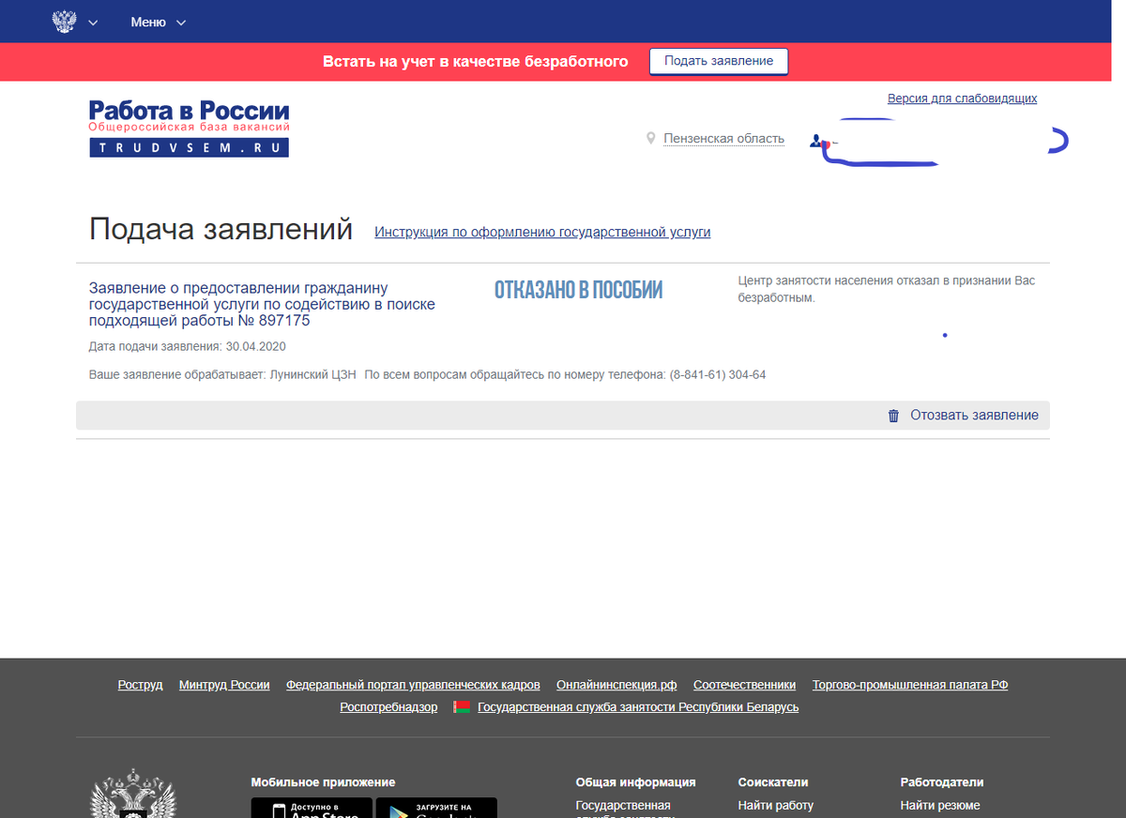Image resolution: width=1126 pixels, height=818 pixels.
Task: Open the Google Play download badge
Action: click(436, 808)
